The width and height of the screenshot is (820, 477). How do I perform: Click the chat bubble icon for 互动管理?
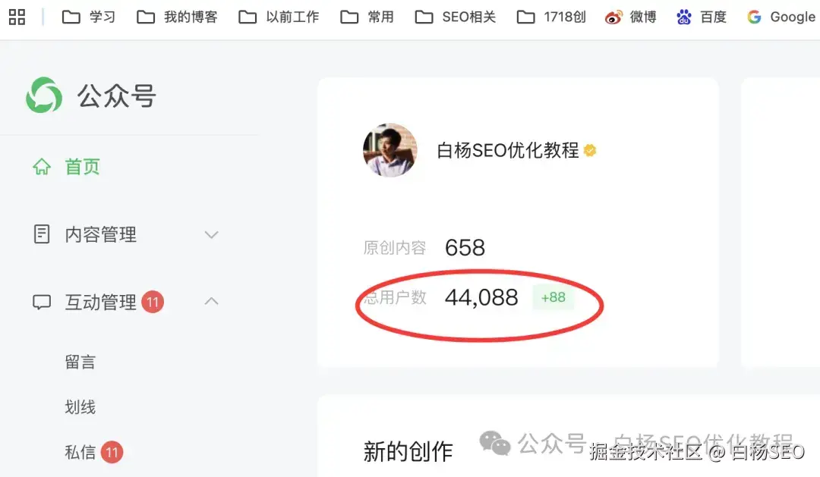[42, 302]
